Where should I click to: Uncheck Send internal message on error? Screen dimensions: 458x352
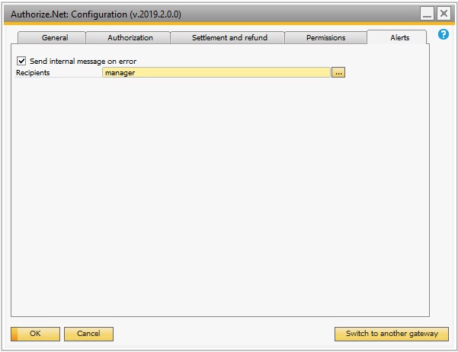(x=21, y=61)
